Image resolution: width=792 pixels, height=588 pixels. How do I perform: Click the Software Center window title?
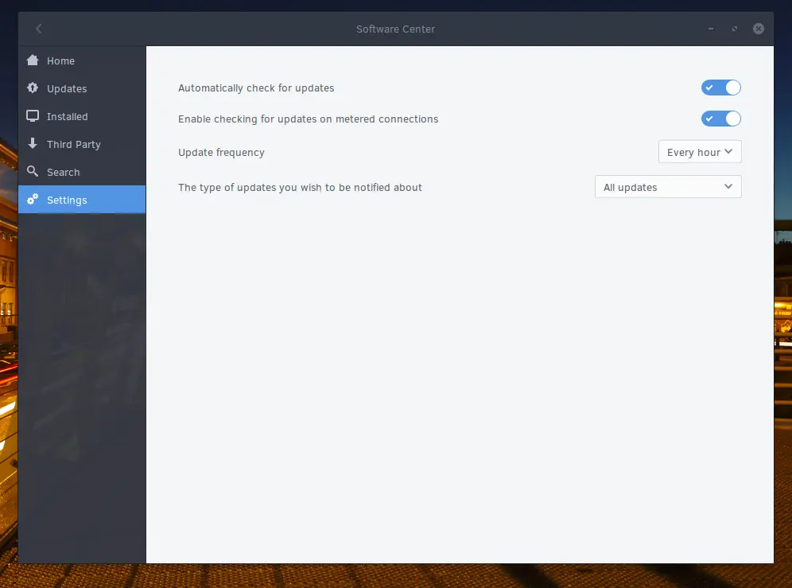(x=395, y=29)
